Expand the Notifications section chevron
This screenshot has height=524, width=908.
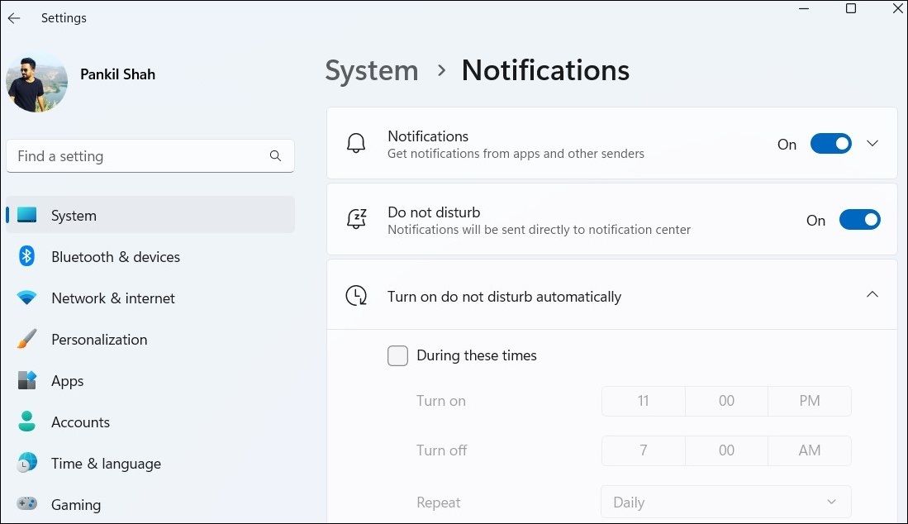[x=872, y=143]
